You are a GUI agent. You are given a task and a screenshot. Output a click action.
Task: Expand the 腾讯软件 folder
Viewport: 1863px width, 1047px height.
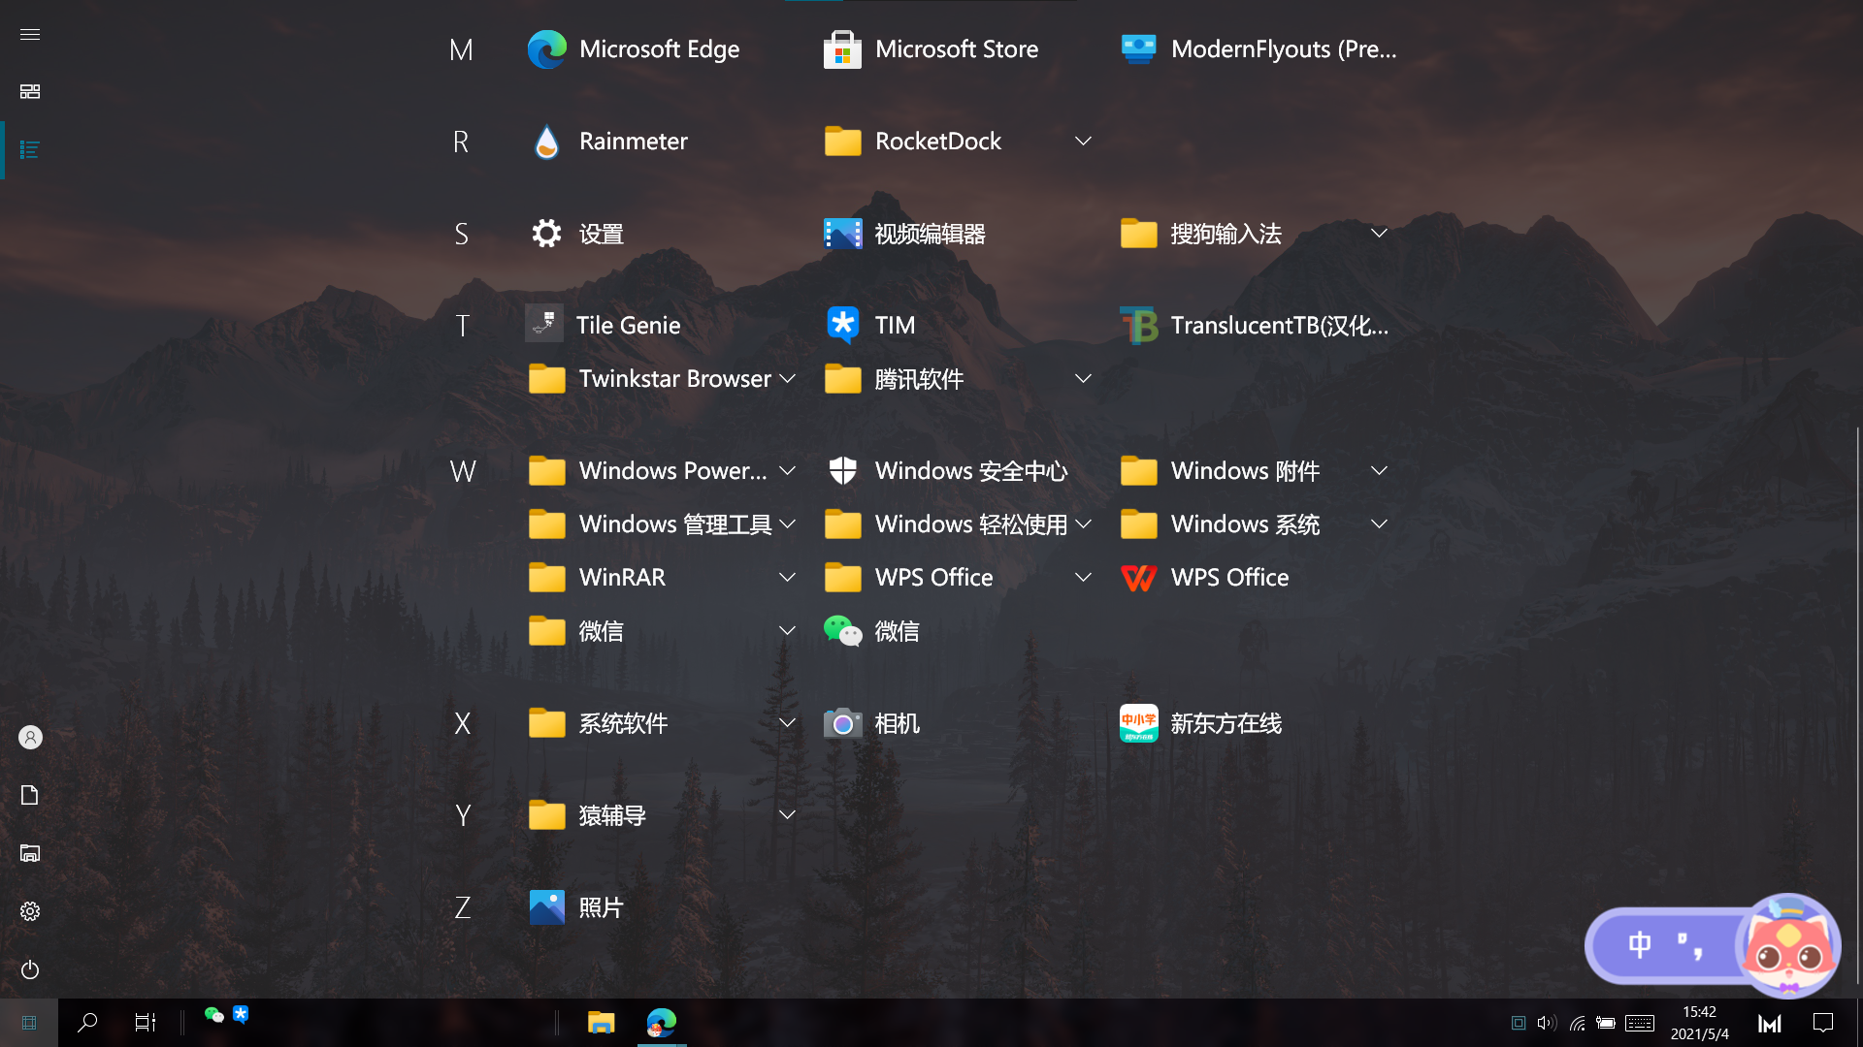1083,379
